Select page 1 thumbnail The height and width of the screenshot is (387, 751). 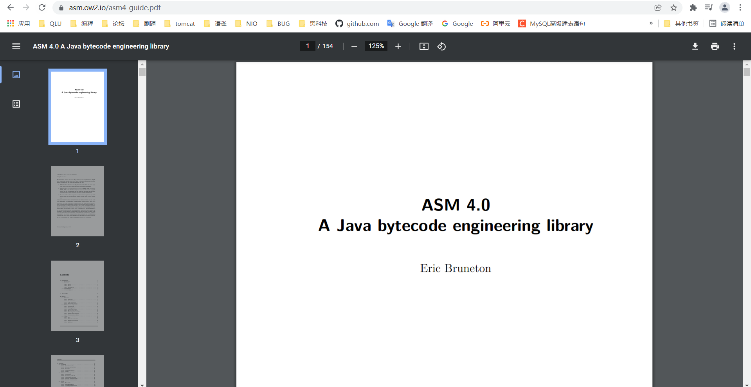(77, 107)
